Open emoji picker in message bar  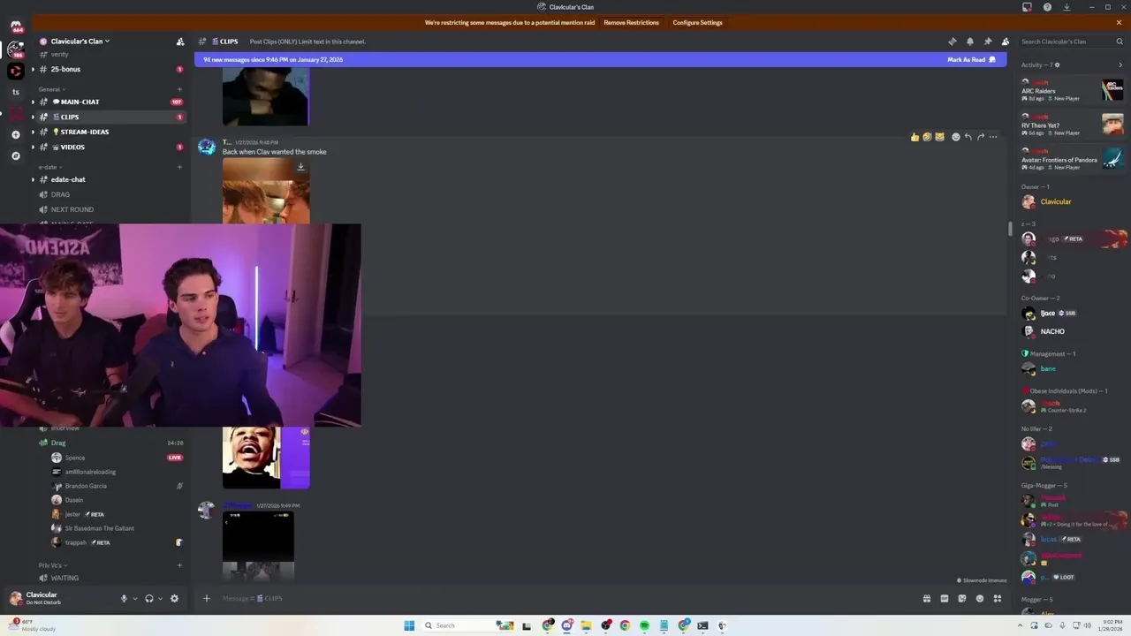[x=979, y=598]
